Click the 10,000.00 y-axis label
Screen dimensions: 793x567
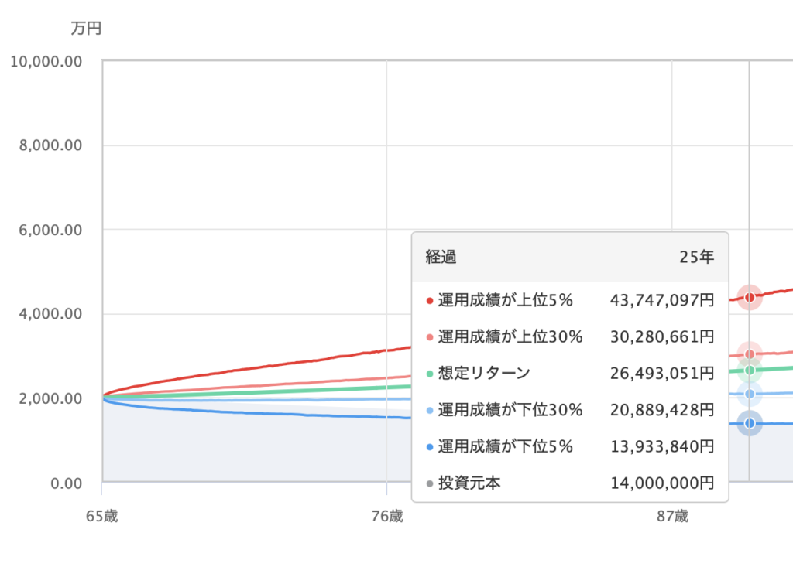46,61
